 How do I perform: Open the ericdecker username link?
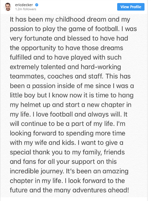pyautogui.click(x=24, y=5)
